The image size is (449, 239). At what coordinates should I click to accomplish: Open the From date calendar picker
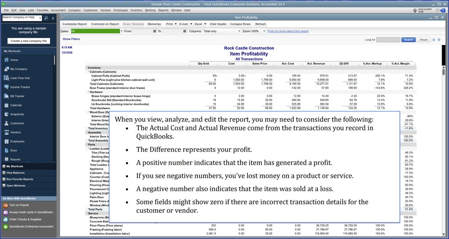point(154,31)
